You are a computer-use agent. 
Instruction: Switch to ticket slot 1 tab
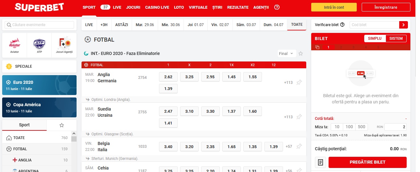[x=329, y=47]
